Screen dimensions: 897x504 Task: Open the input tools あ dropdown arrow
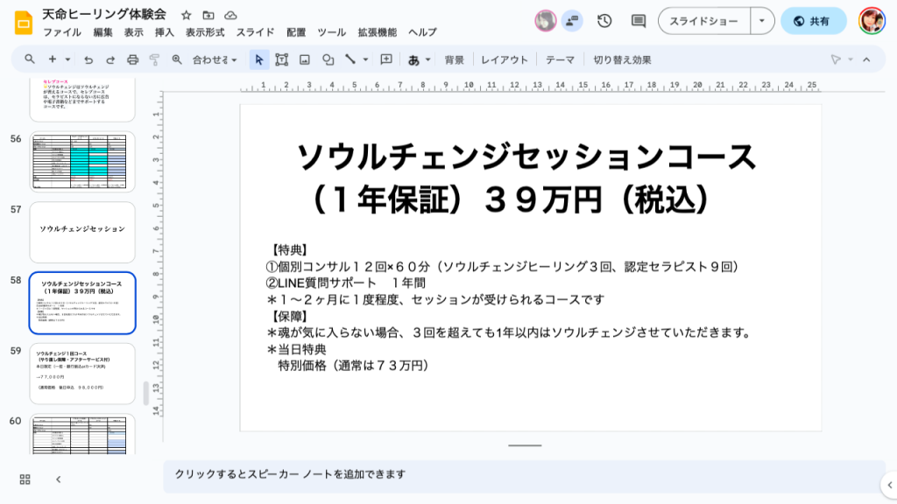pyautogui.click(x=427, y=59)
